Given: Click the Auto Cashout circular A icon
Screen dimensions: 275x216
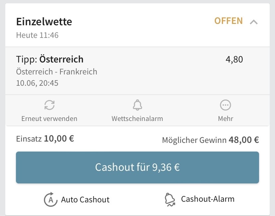Looking at the screenshot, I should click(50, 199).
